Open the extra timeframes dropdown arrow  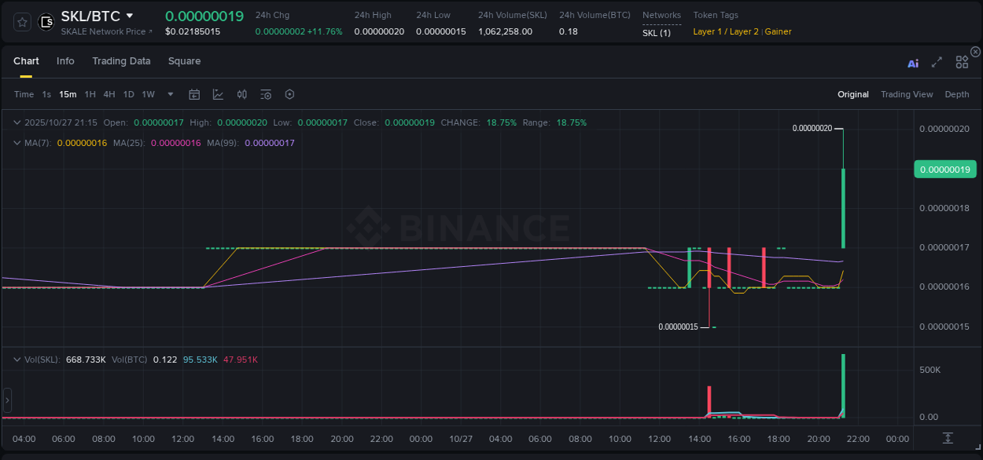pyautogui.click(x=170, y=94)
